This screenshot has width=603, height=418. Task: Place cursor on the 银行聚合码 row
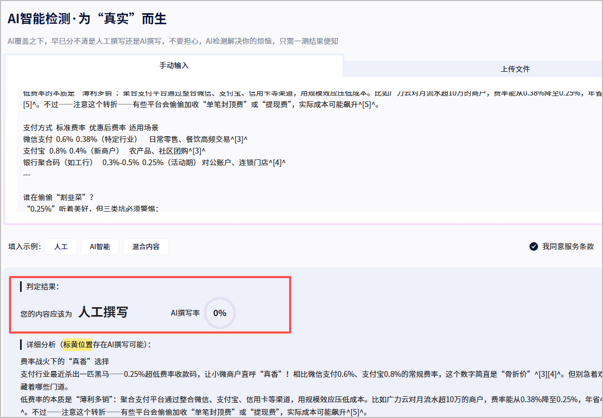(154, 162)
